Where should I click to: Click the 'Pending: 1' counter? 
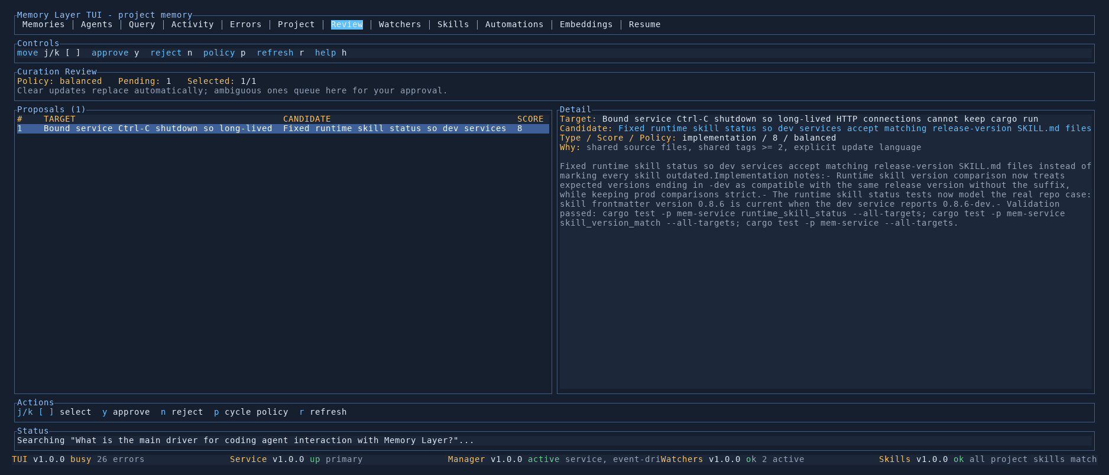pos(145,81)
